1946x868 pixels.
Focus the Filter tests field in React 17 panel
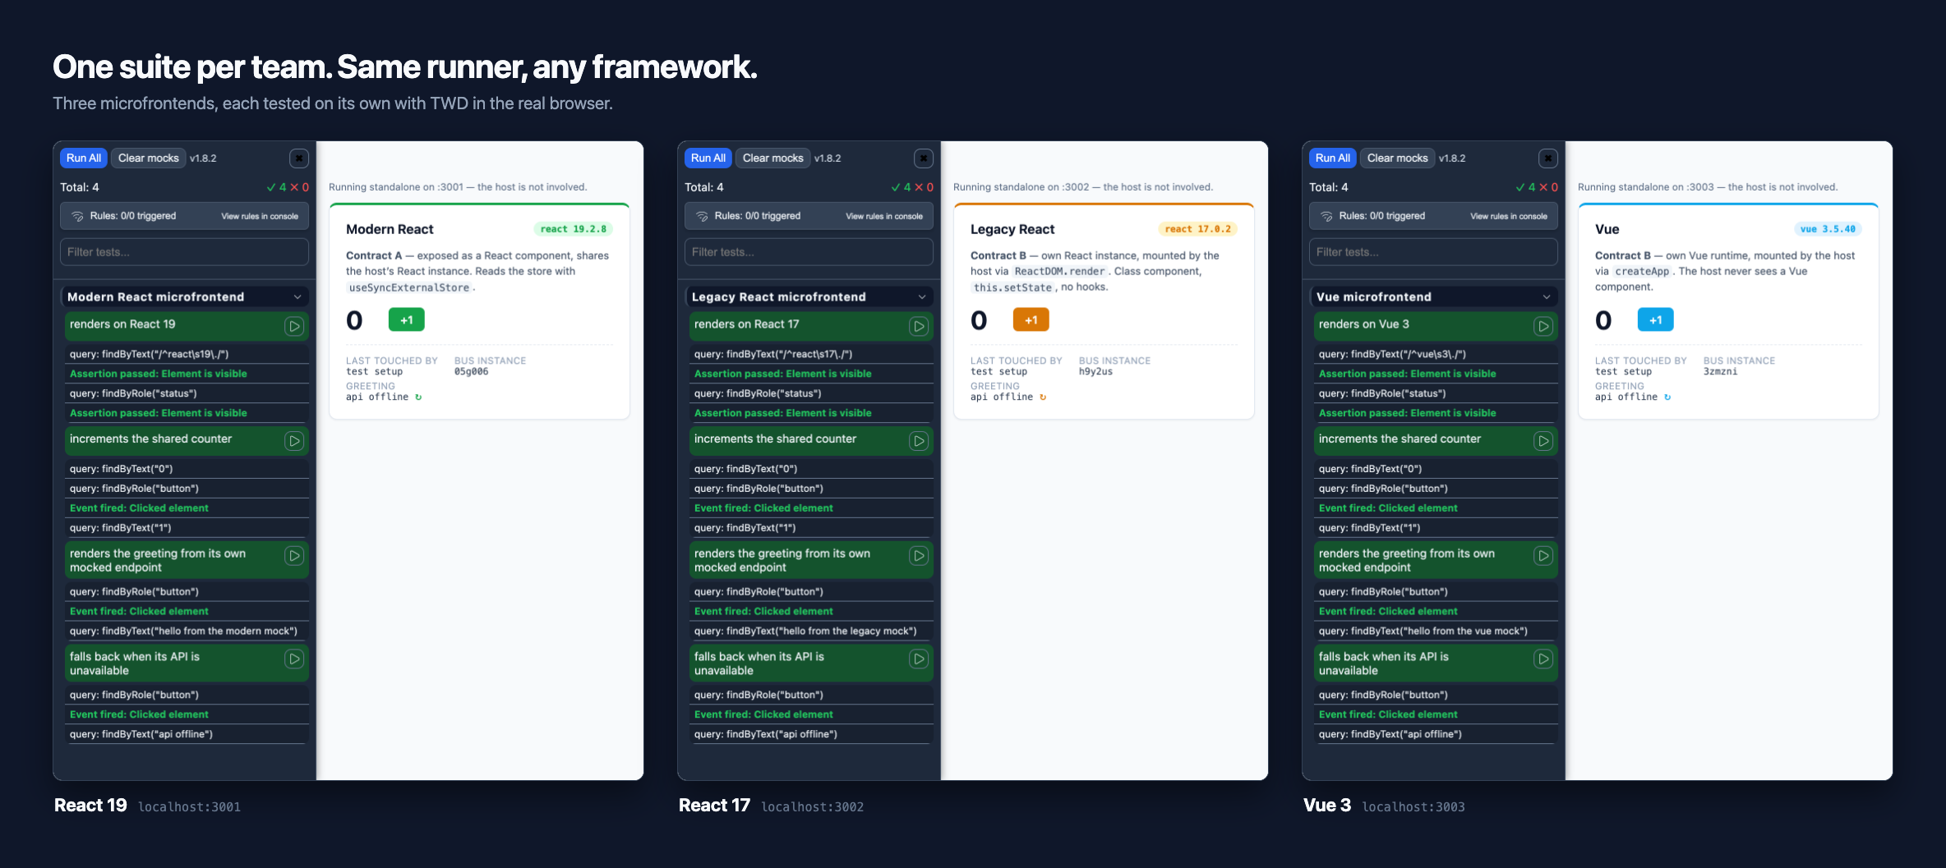(809, 252)
